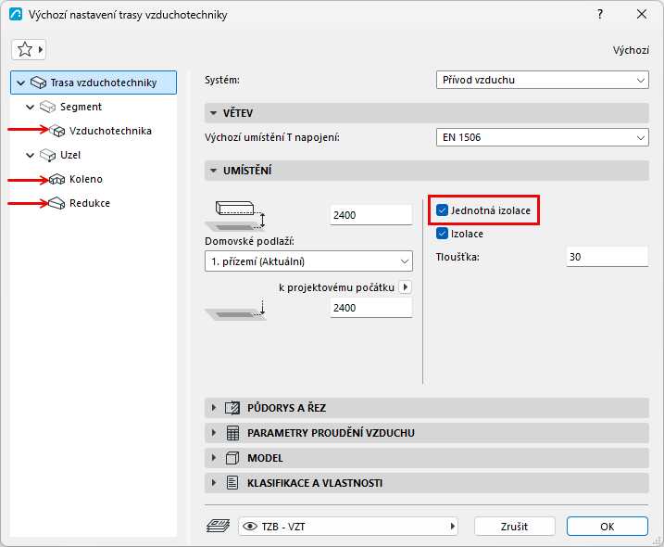Click into the Tloušťka field with 30
Screen dimensions: 664x547
tap(608, 257)
